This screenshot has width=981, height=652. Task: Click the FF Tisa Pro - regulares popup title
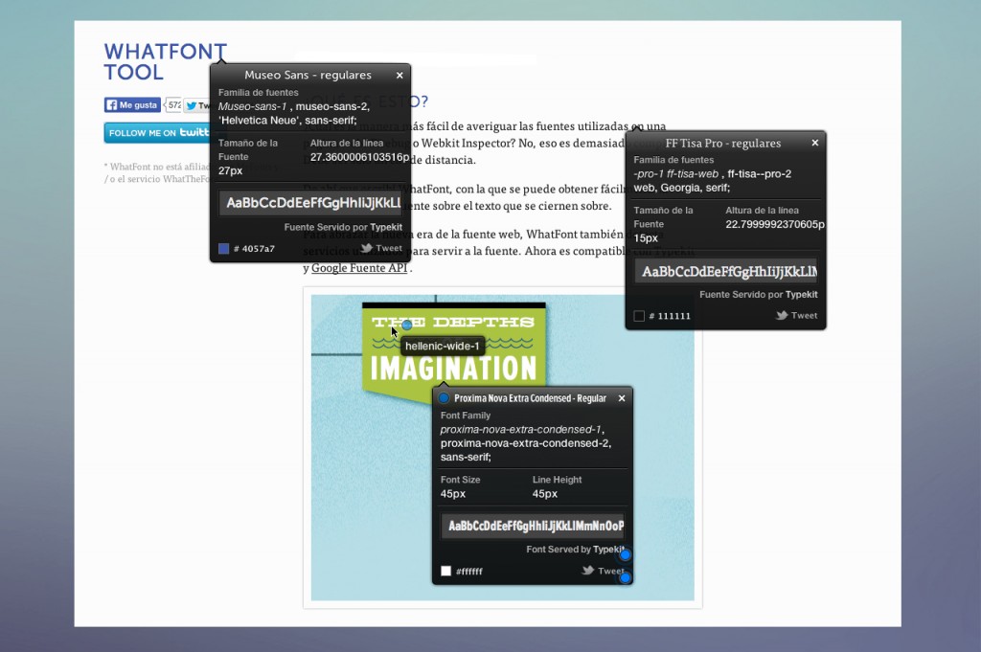[x=723, y=144]
